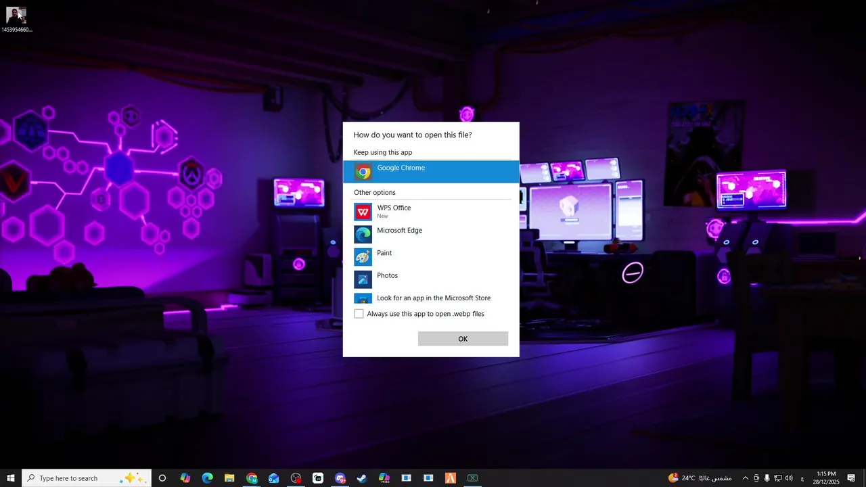
Task: Choose WPS Office from other options
Action: point(431,212)
